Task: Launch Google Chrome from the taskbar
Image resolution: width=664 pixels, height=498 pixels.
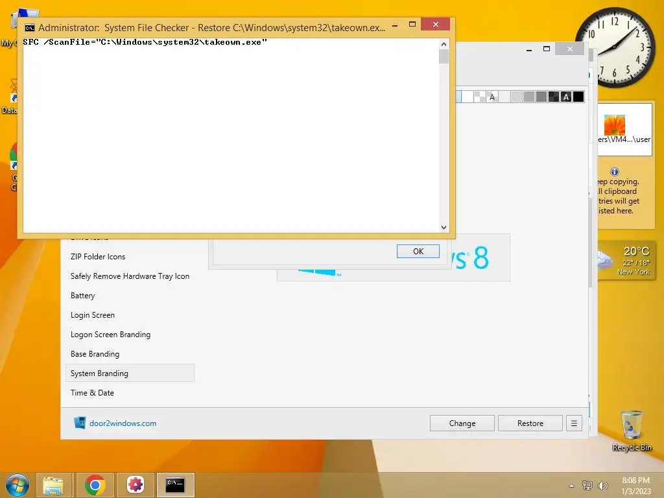Action: (95, 485)
